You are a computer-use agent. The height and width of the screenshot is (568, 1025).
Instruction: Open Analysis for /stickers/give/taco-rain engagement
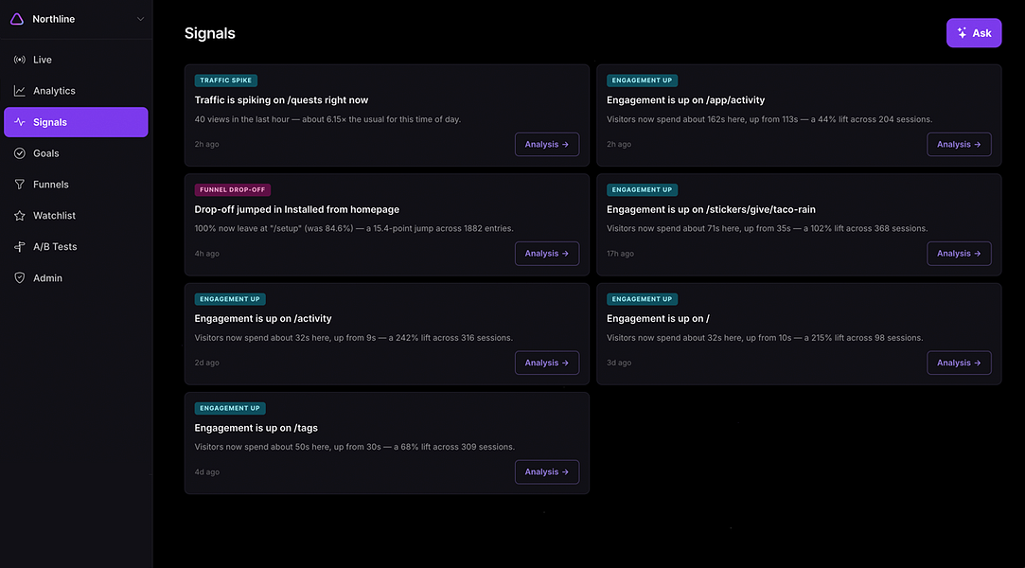[x=959, y=254]
